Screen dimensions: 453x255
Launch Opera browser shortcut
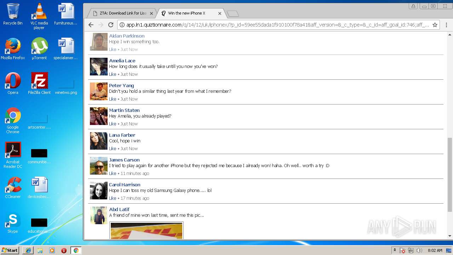coord(13,84)
